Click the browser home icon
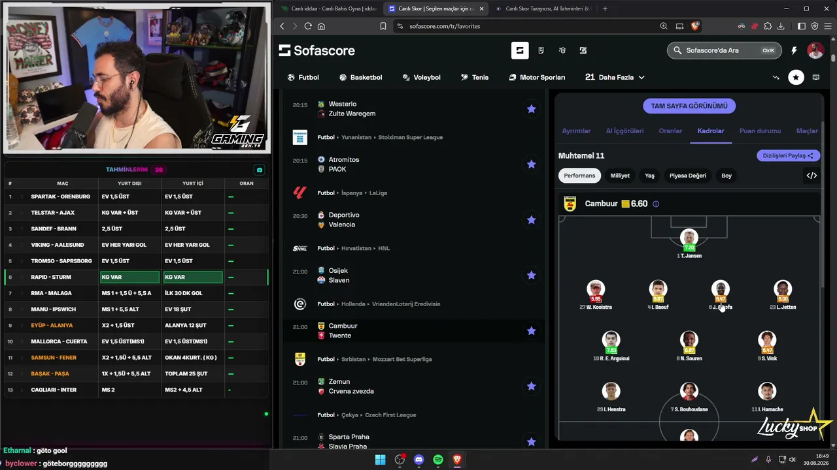 [x=321, y=26]
